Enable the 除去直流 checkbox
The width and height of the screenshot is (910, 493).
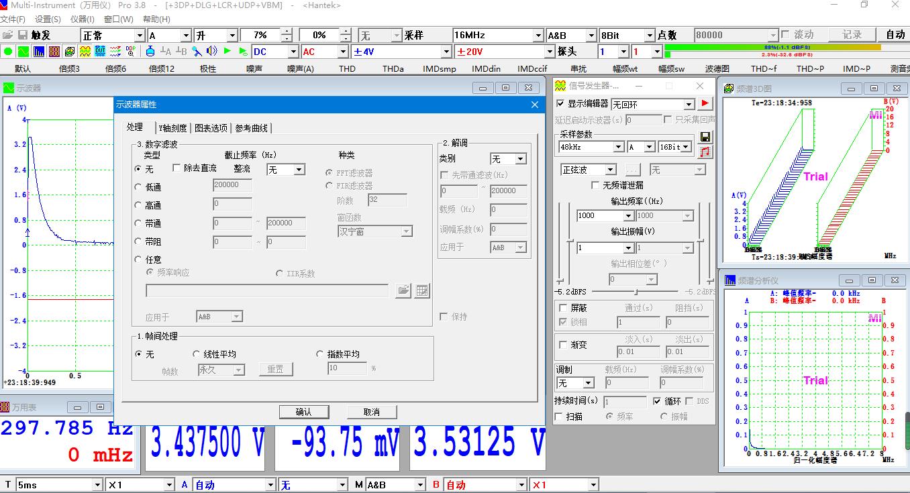(176, 169)
